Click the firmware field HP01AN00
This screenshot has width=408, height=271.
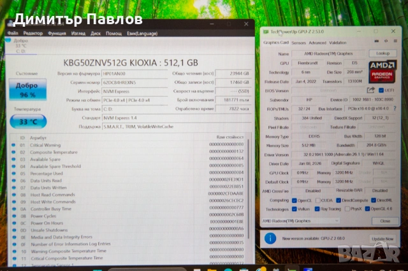tap(135, 74)
